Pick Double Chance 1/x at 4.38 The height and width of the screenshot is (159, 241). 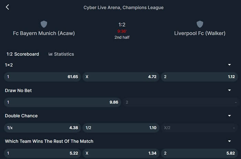coord(42,128)
